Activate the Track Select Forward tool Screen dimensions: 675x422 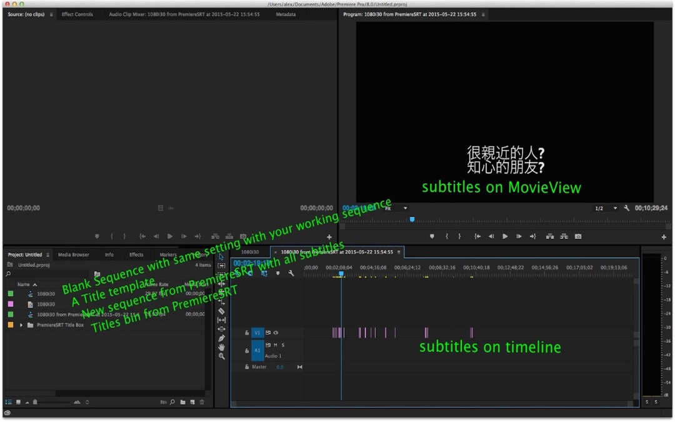[222, 264]
